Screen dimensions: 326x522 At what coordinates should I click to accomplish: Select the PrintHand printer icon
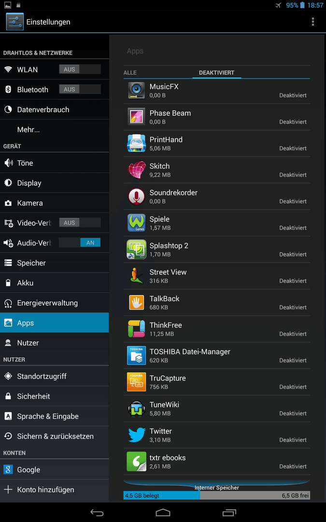(x=136, y=143)
